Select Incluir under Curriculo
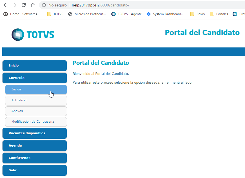Viewport: 245px width, 178px height. click(x=36, y=90)
